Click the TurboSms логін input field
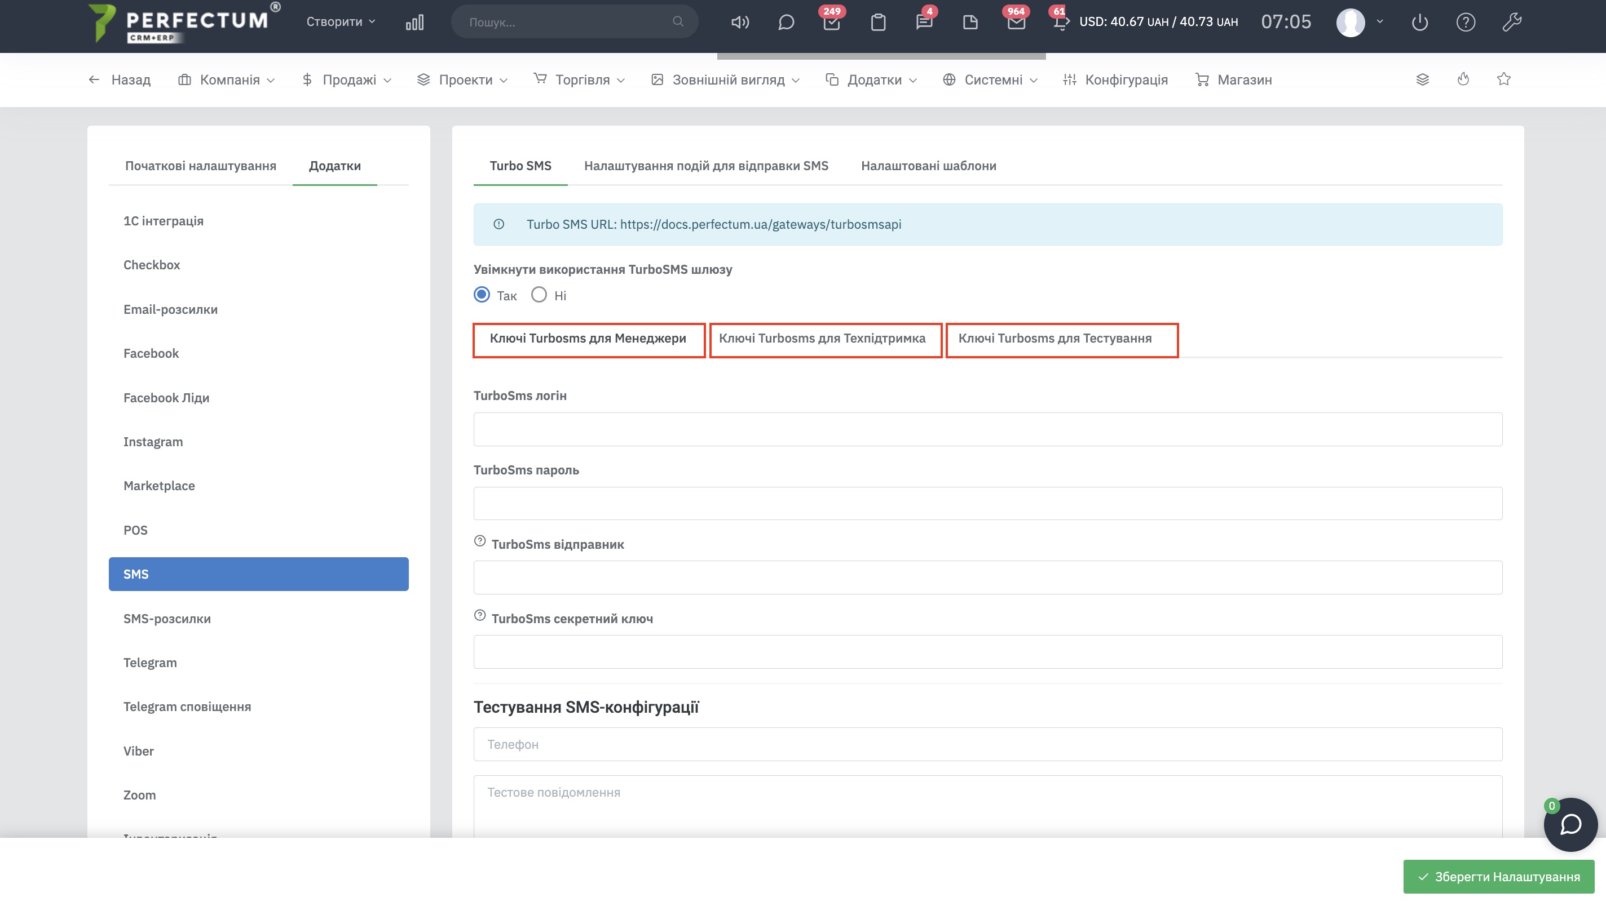Screen dimensions: 1606x915 (987, 429)
